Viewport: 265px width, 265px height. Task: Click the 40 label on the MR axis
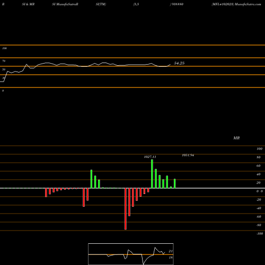point(259,174)
